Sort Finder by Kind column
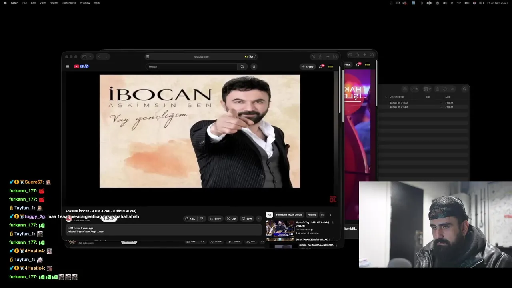This screenshot has width=512, height=288. pyautogui.click(x=448, y=97)
